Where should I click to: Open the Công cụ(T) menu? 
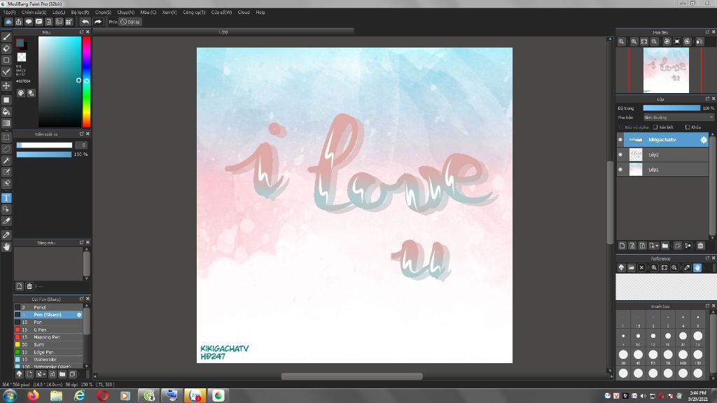coord(194,13)
